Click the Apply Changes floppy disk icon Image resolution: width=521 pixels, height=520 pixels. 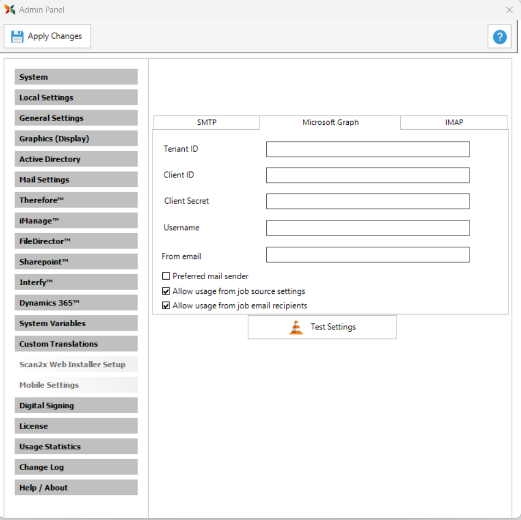(x=17, y=37)
